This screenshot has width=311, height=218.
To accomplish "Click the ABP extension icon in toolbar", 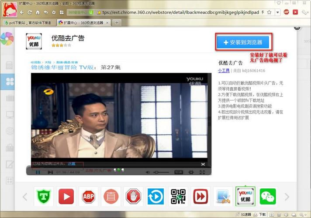I will point(286,12).
